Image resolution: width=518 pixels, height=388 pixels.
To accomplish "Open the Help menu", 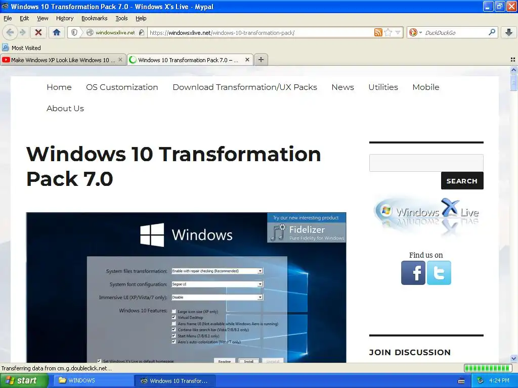I will pos(141,18).
